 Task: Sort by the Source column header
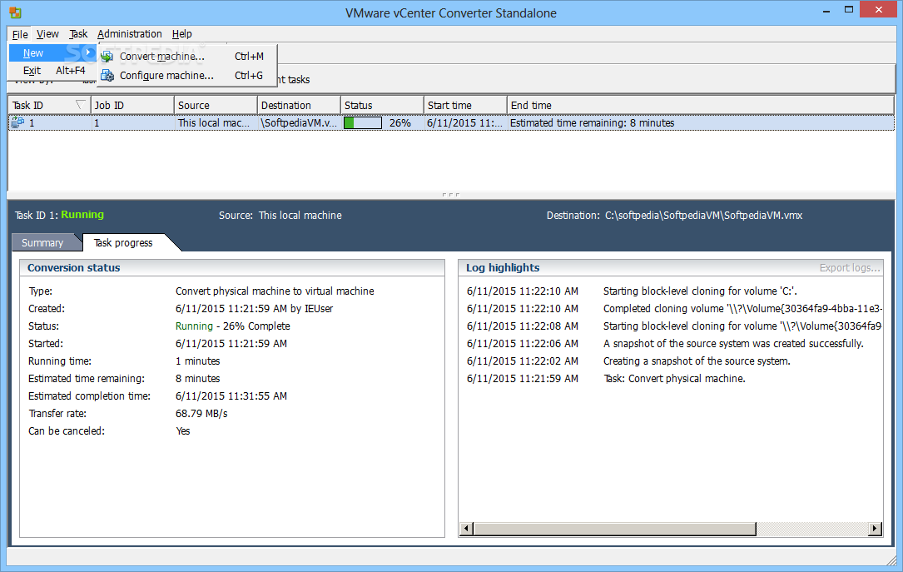[x=216, y=106]
